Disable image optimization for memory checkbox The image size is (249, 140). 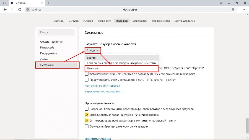point(87,121)
